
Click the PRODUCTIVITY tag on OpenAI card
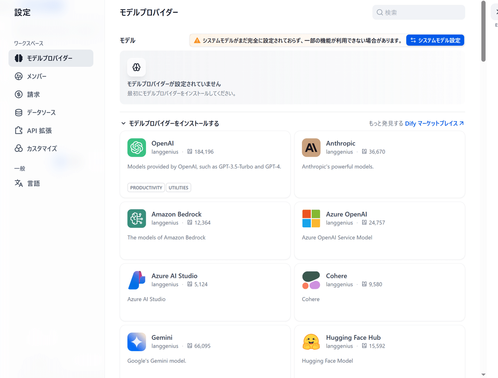pyautogui.click(x=146, y=188)
